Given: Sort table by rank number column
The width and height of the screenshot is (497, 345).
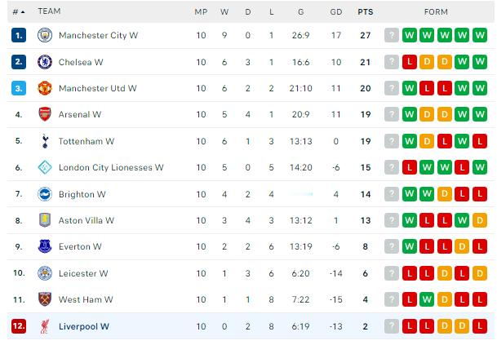Looking at the screenshot, I should point(18,11).
